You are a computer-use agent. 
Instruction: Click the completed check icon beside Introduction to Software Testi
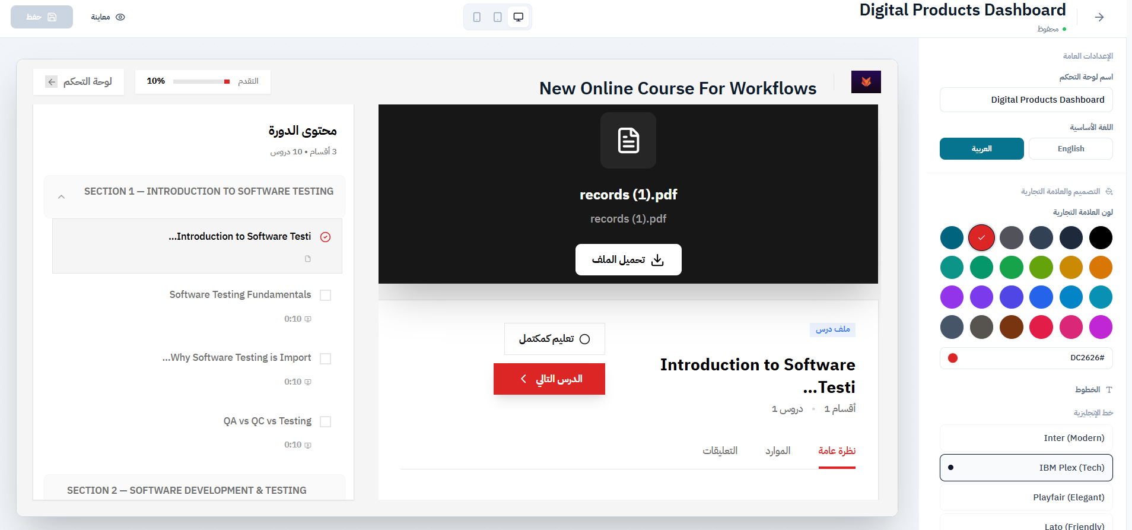point(325,237)
